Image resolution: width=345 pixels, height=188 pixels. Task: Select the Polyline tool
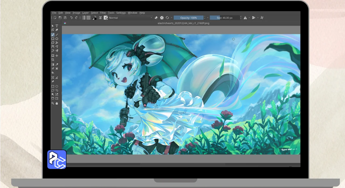tap(57, 43)
